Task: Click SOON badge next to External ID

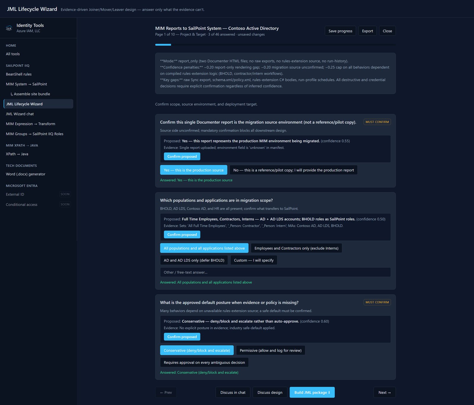Action: click(65, 194)
